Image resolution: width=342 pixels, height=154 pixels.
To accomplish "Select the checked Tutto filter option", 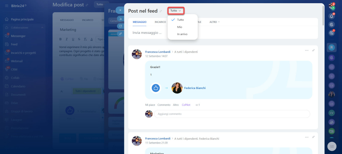I will pos(180,20).
